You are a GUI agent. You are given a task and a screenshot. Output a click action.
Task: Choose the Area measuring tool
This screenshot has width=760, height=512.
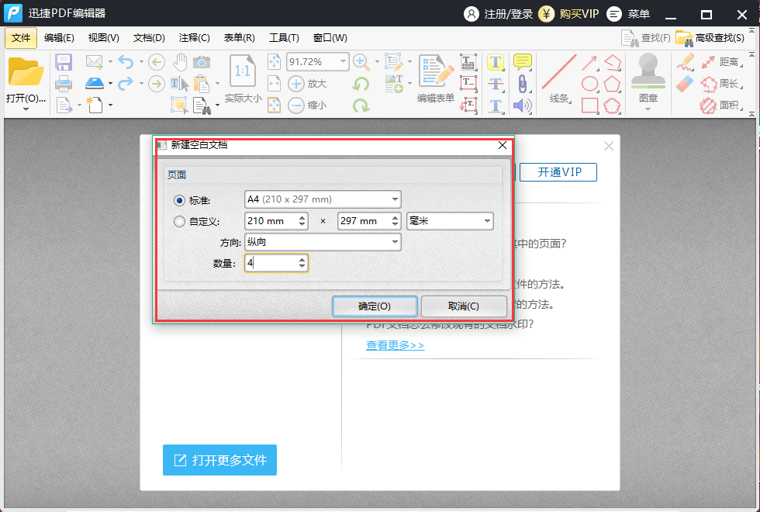[x=721, y=106]
